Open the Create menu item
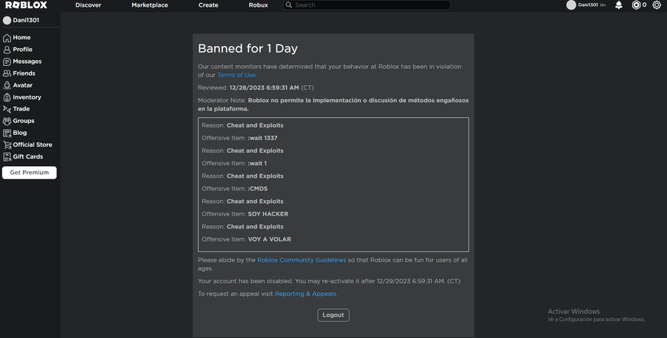The width and height of the screenshot is (667, 338). coord(208,5)
